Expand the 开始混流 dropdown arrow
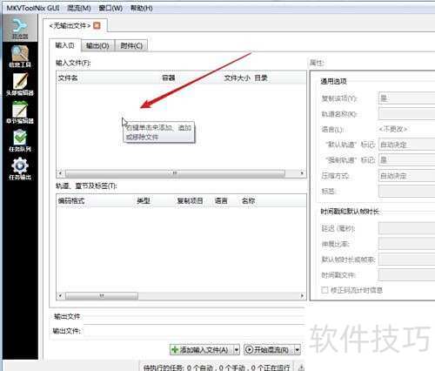Viewport: 435px width, 371px height. click(298, 350)
